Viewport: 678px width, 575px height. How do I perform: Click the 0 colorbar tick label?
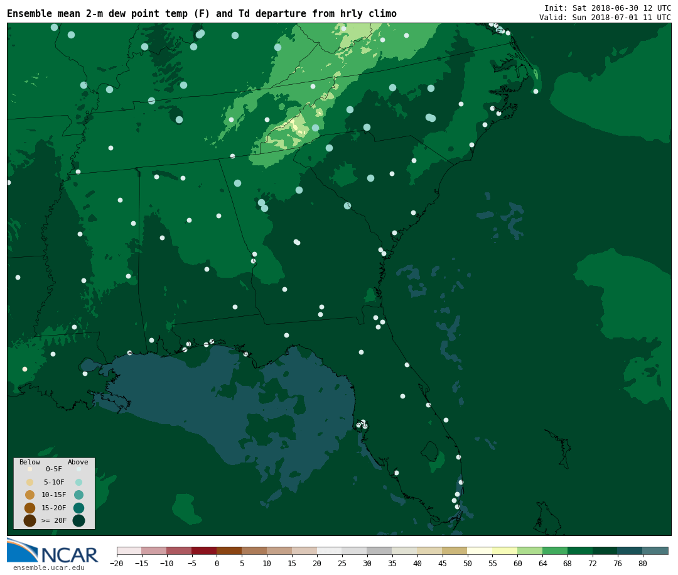[x=217, y=563]
